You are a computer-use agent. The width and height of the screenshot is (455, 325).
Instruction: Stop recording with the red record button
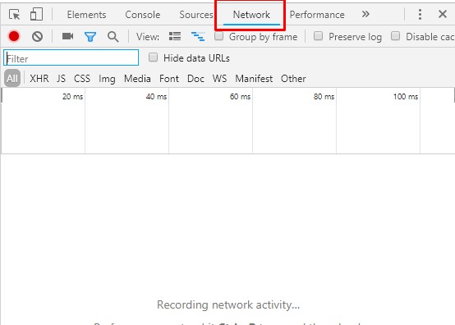14,37
